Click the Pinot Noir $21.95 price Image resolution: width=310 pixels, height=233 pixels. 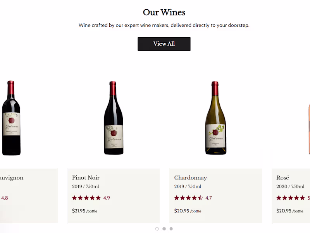79,211
